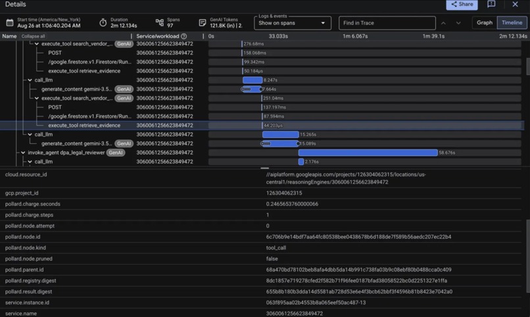Close the Details panel
This screenshot has height=317, width=530.
point(515,4)
